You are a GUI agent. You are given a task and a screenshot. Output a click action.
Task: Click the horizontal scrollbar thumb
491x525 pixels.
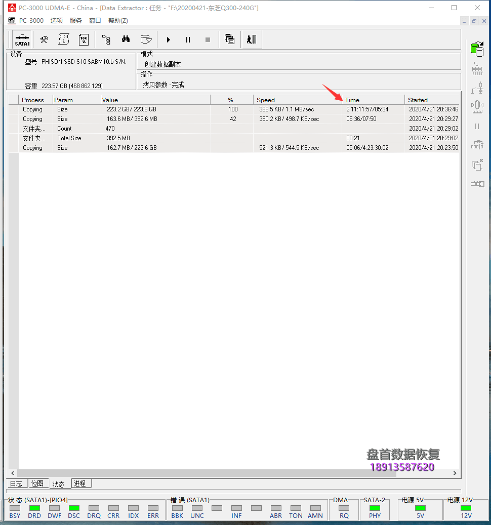(207, 473)
